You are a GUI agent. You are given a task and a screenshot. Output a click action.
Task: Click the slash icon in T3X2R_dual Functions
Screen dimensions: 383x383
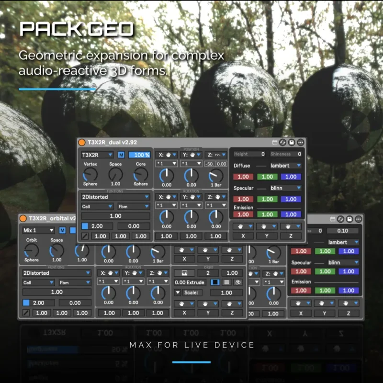(85, 236)
